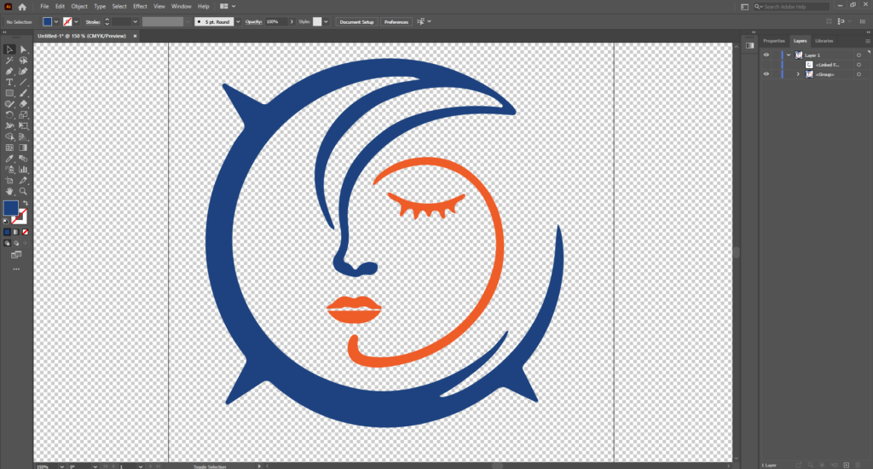
Task: Select the Paintbrush tool
Action: coord(23,93)
